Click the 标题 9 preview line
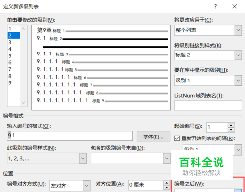The height and width of the screenshot is (192, 245). (102, 101)
